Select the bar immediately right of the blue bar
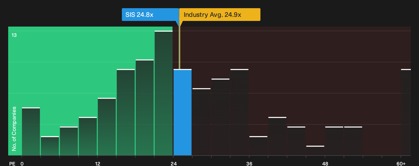419x166 pixels. point(202,122)
